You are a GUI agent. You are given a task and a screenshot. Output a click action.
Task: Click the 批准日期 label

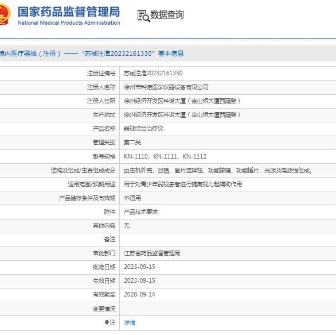point(104,267)
